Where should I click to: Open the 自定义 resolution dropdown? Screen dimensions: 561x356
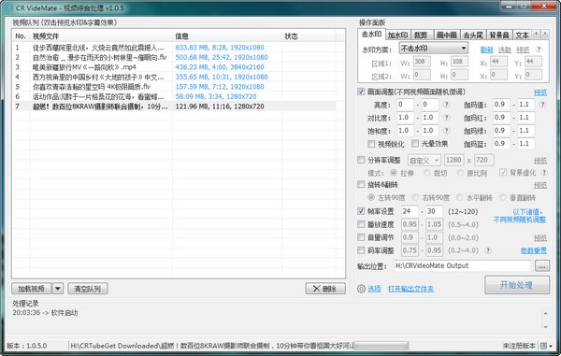[424, 161]
